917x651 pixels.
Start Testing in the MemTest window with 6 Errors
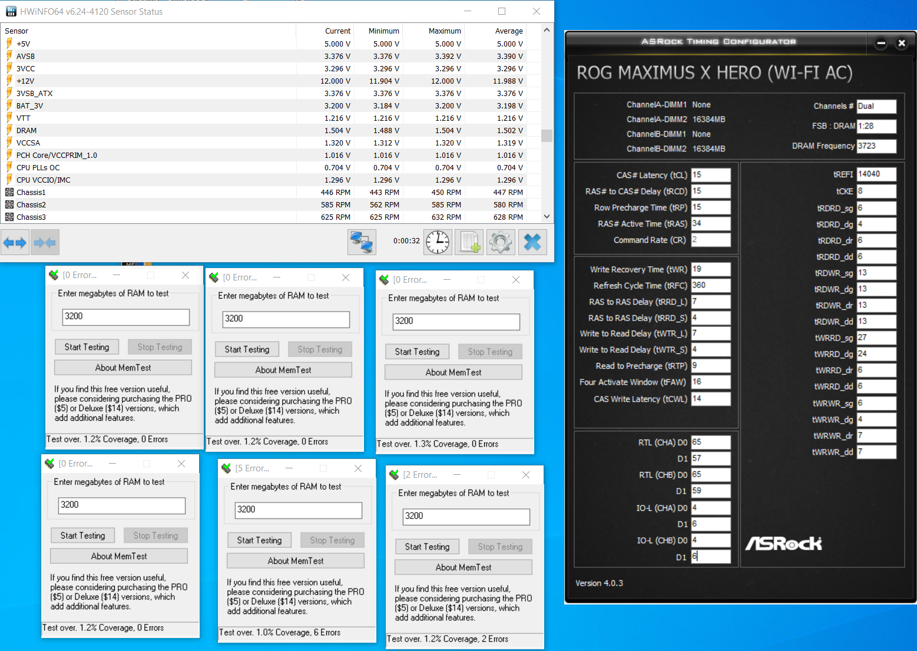259,540
